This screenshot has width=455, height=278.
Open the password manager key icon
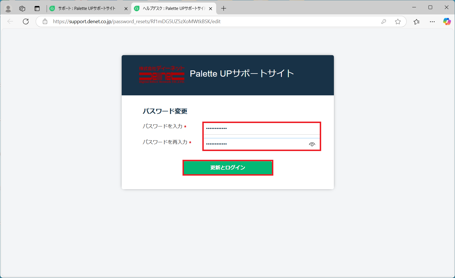384,21
